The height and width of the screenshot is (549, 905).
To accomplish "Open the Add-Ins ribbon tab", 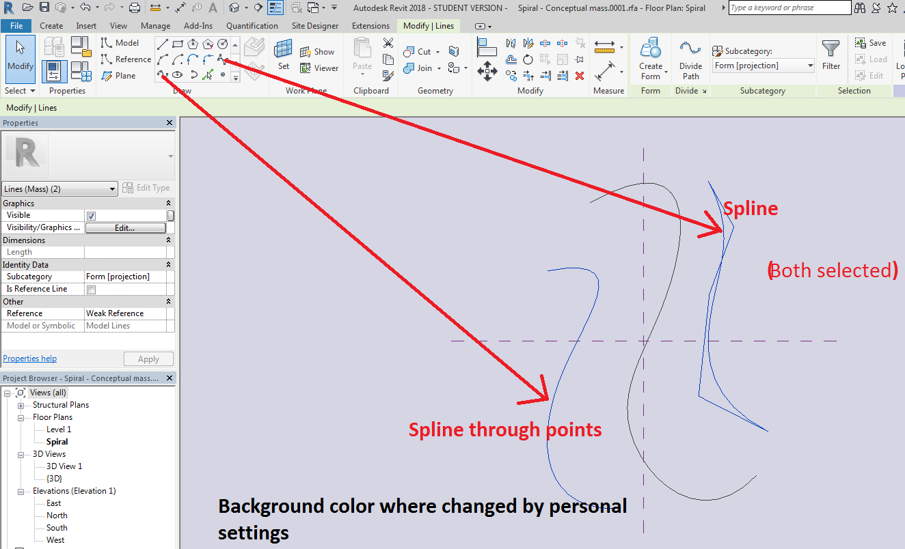I will pos(198,26).
